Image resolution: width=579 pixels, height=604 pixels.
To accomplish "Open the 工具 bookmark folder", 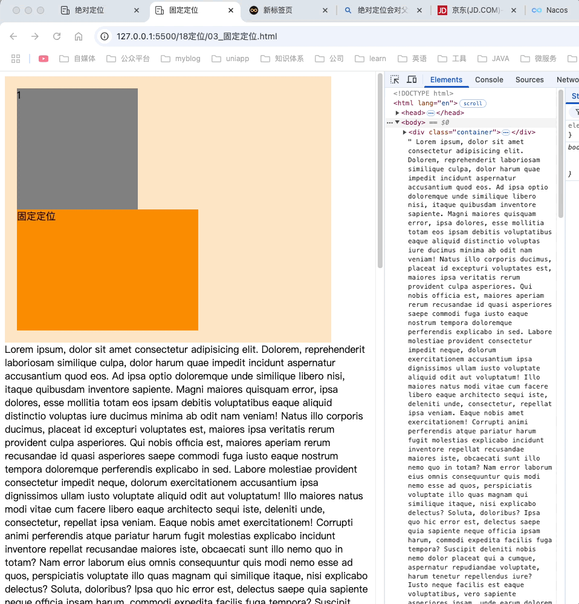I will coord(452,59).
